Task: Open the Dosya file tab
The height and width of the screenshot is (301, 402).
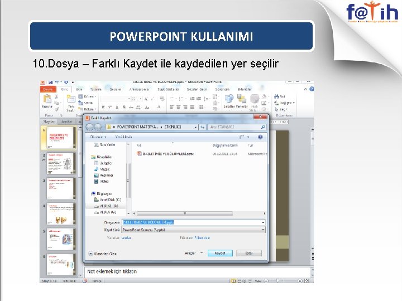Action: 48,89
